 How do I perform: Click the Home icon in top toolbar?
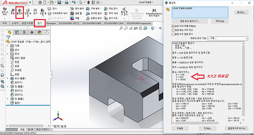[40, 2]
